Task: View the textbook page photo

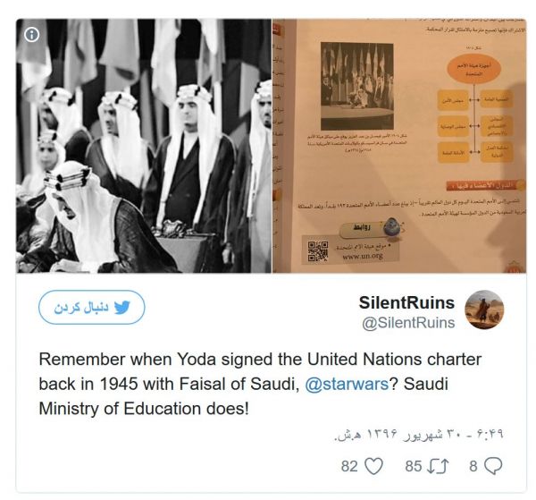Action: [x=399, y=146]
